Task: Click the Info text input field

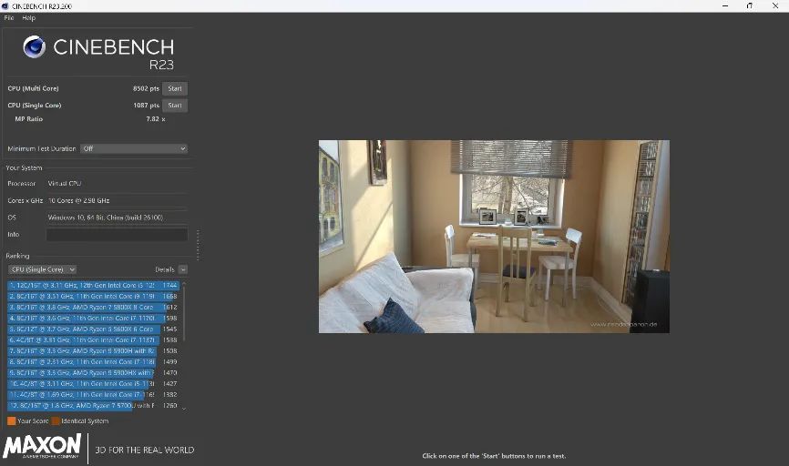Action: click(117, 234)
